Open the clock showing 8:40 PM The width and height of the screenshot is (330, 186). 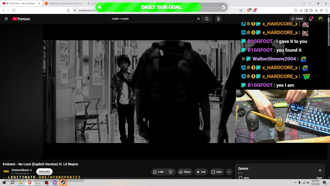316,183
